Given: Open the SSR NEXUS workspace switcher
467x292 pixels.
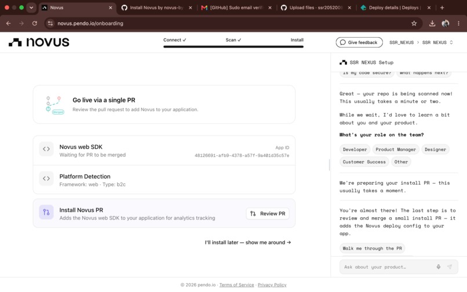Looking at the screenshot, I should (x=437, y=43).
